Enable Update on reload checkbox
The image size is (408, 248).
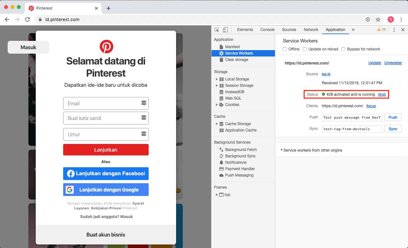(305, 49)
